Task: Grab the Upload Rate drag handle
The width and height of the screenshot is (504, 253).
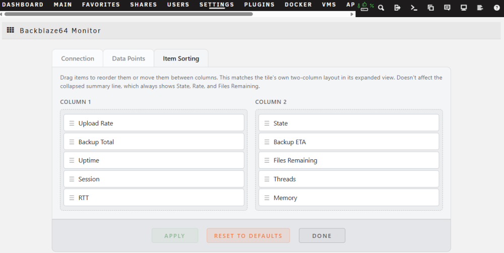Action: (72, 123)
